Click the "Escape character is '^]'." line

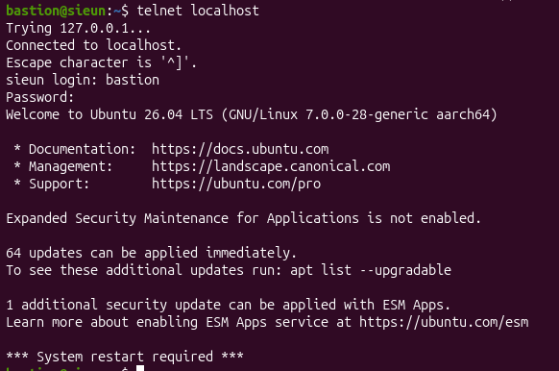click(x=101, y=62)
